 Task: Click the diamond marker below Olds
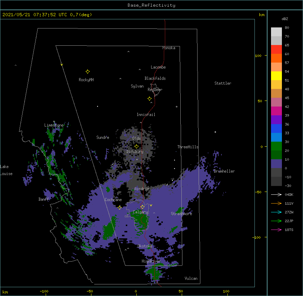pyautogui.click(x=136, y=147)
